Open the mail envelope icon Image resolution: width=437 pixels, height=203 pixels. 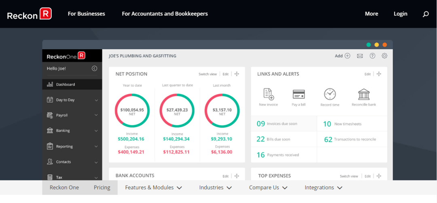pyautogui.click(x=360, y=56)
